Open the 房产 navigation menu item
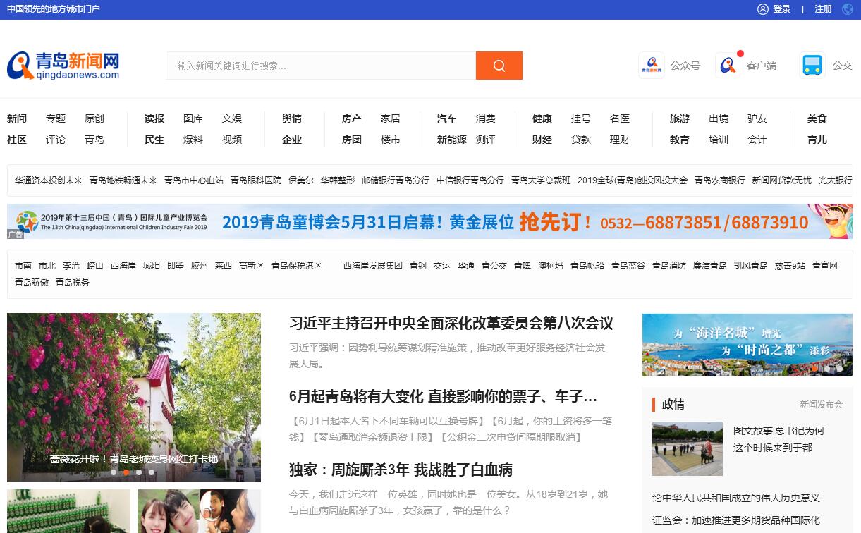 (x=351, y=118)
